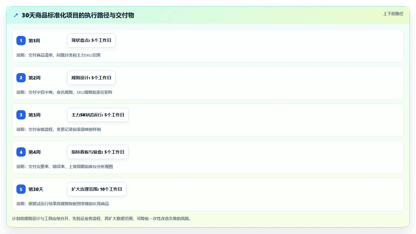This screenshot has width=416, height=234.
Task: Click description 交付商品清单、问题分类和主力SKU范围
Action: tap(64, 55)
